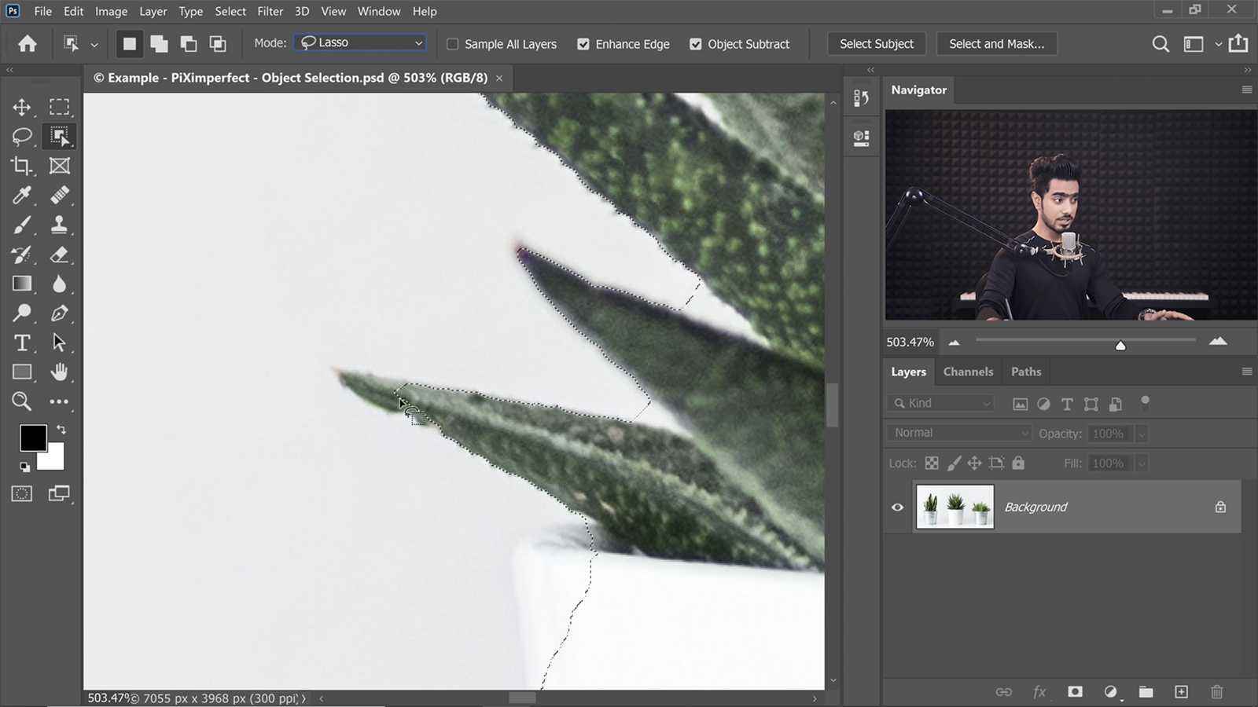Select the Eyedropper tool

(22, 195)
